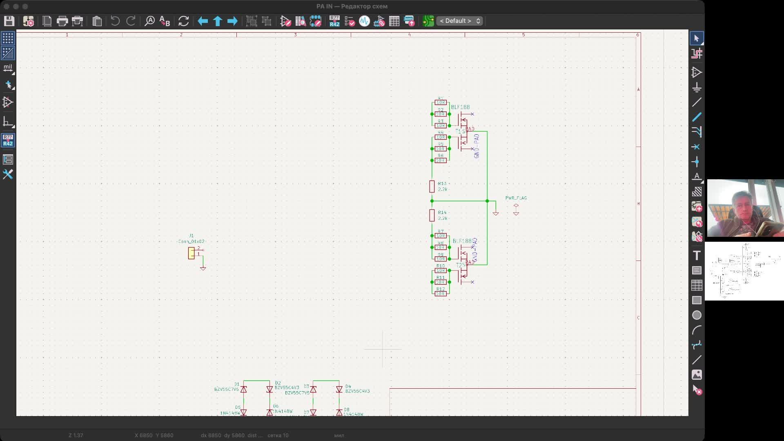The height and width of the screenshot is (441, 784).
Task: Click the webcam thumbnail on the right
Action: click(745, 208)
